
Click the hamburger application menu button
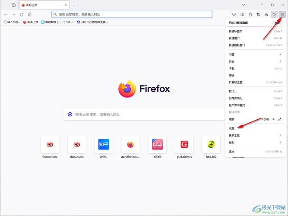(282, 14)
